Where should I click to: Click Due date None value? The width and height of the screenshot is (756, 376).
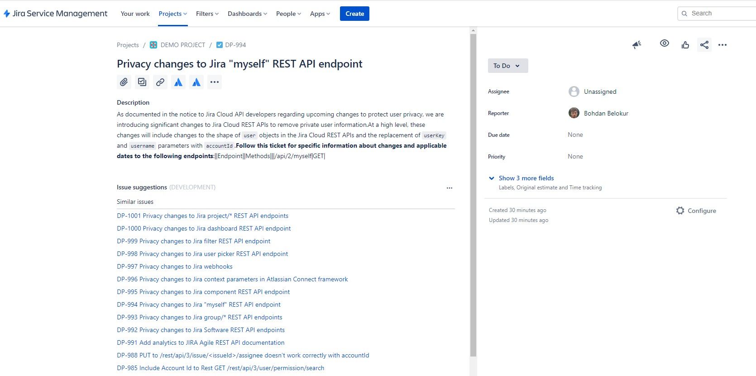click(575, 135)
